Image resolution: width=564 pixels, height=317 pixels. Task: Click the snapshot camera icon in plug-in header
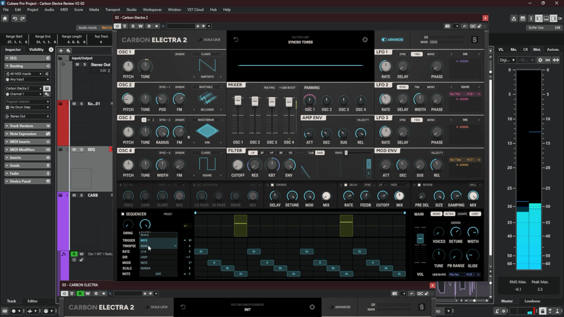tap(447, 26)
